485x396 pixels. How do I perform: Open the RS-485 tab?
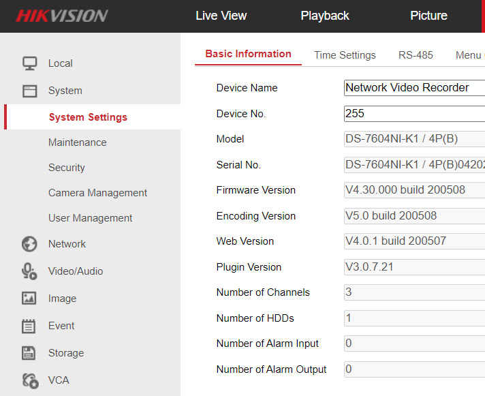click(416, 55)
